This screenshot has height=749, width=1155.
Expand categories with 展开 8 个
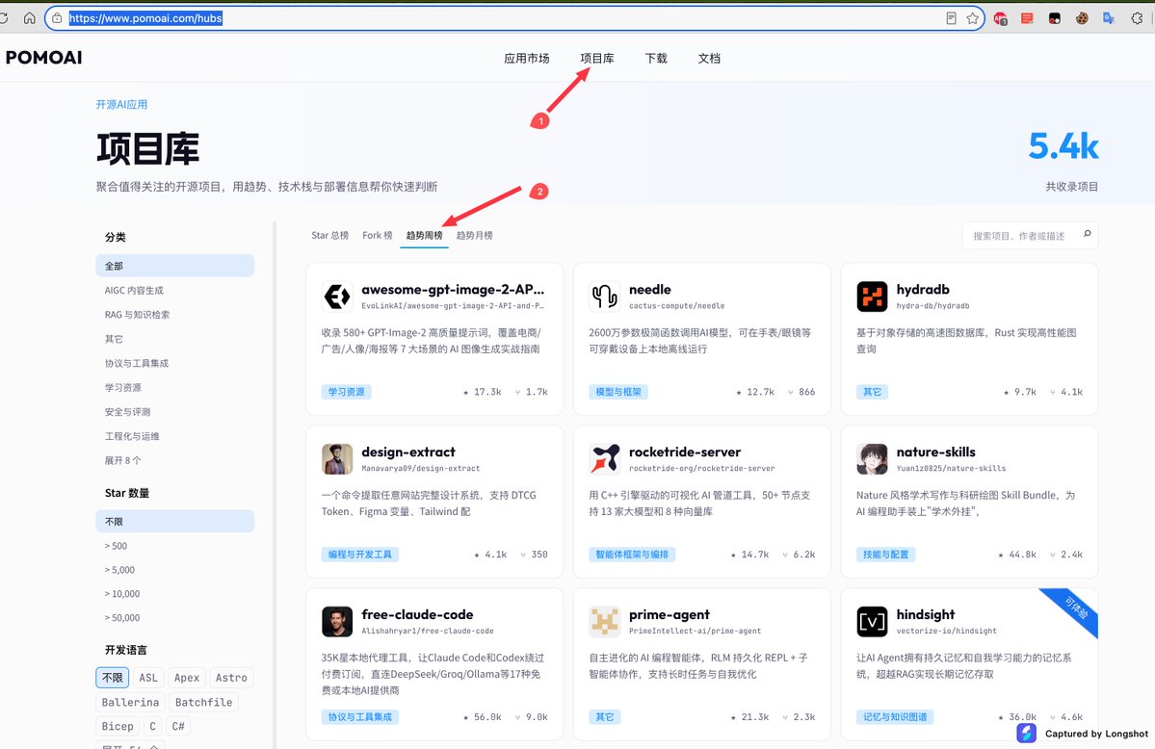point(123,460)
